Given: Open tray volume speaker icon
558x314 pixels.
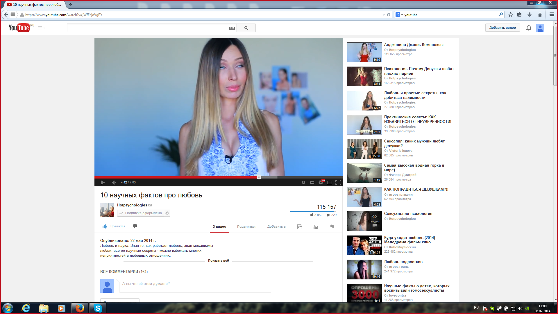Looking at the screenshot, I should click(520, 309).
